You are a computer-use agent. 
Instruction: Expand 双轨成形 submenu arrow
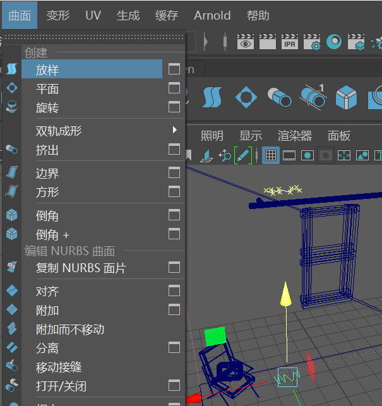click(175, 129)
